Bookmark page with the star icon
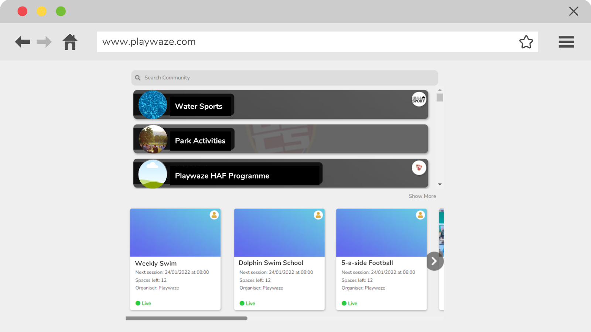 (526, 42)
